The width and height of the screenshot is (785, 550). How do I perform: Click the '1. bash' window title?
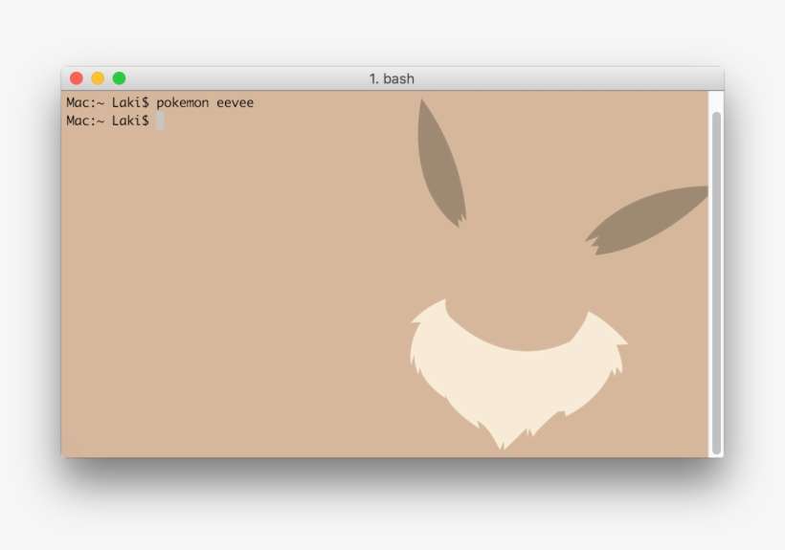392,79
